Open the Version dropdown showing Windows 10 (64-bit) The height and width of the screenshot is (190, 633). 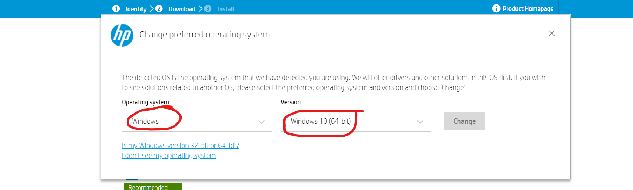[356, 122]
